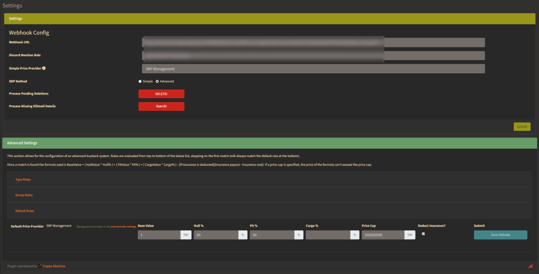Image resolution: width=539 pixels, height=274 pixels.
Task: Select the Advanced SRP method
Action: point(157,81)
